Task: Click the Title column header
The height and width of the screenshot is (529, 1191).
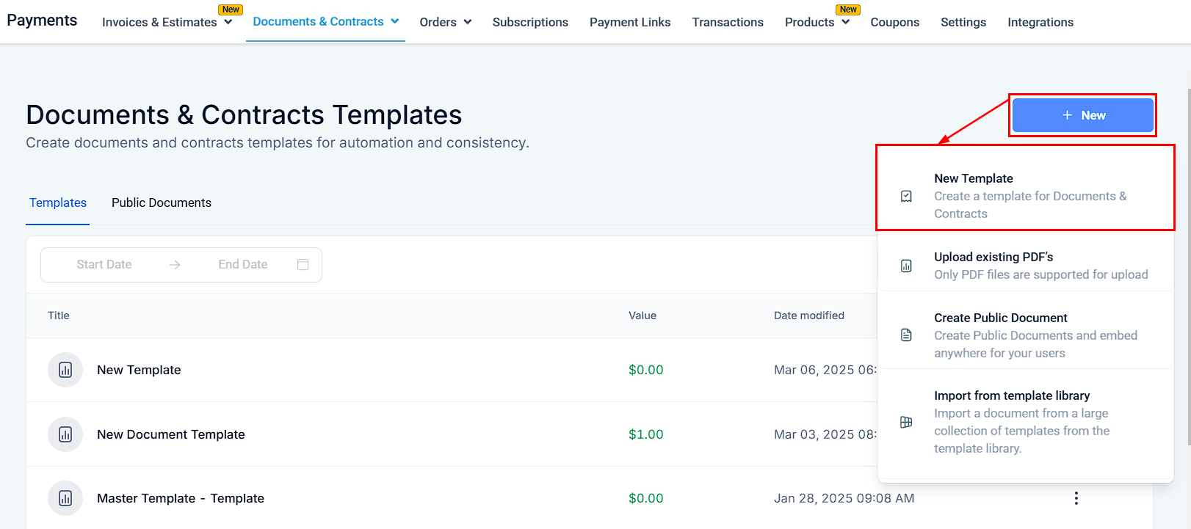Action: pyautogui.click(x=59, y=315)
